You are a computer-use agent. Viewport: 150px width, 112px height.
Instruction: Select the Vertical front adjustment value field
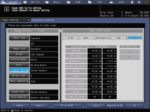95,51
